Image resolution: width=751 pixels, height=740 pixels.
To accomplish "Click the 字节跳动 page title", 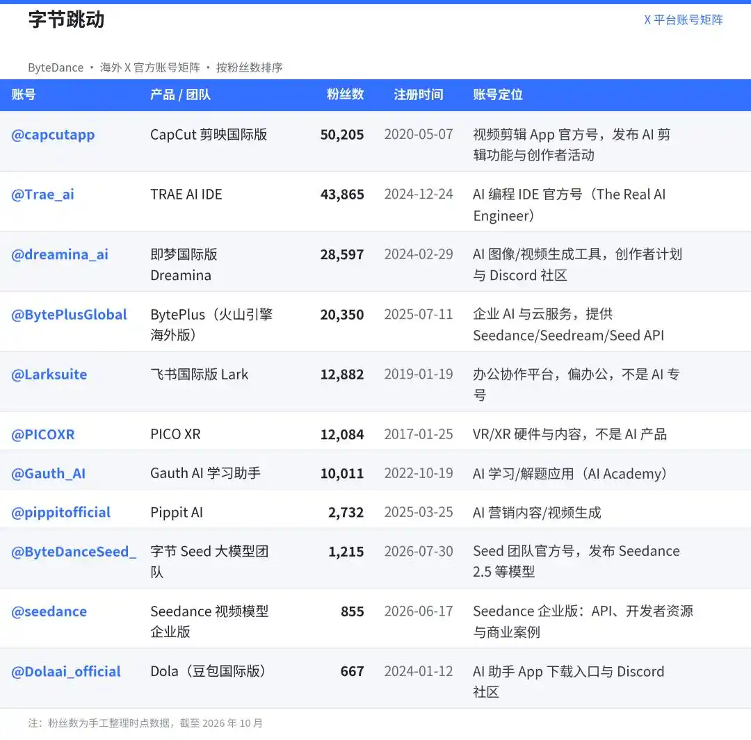I will coord(66,19).
